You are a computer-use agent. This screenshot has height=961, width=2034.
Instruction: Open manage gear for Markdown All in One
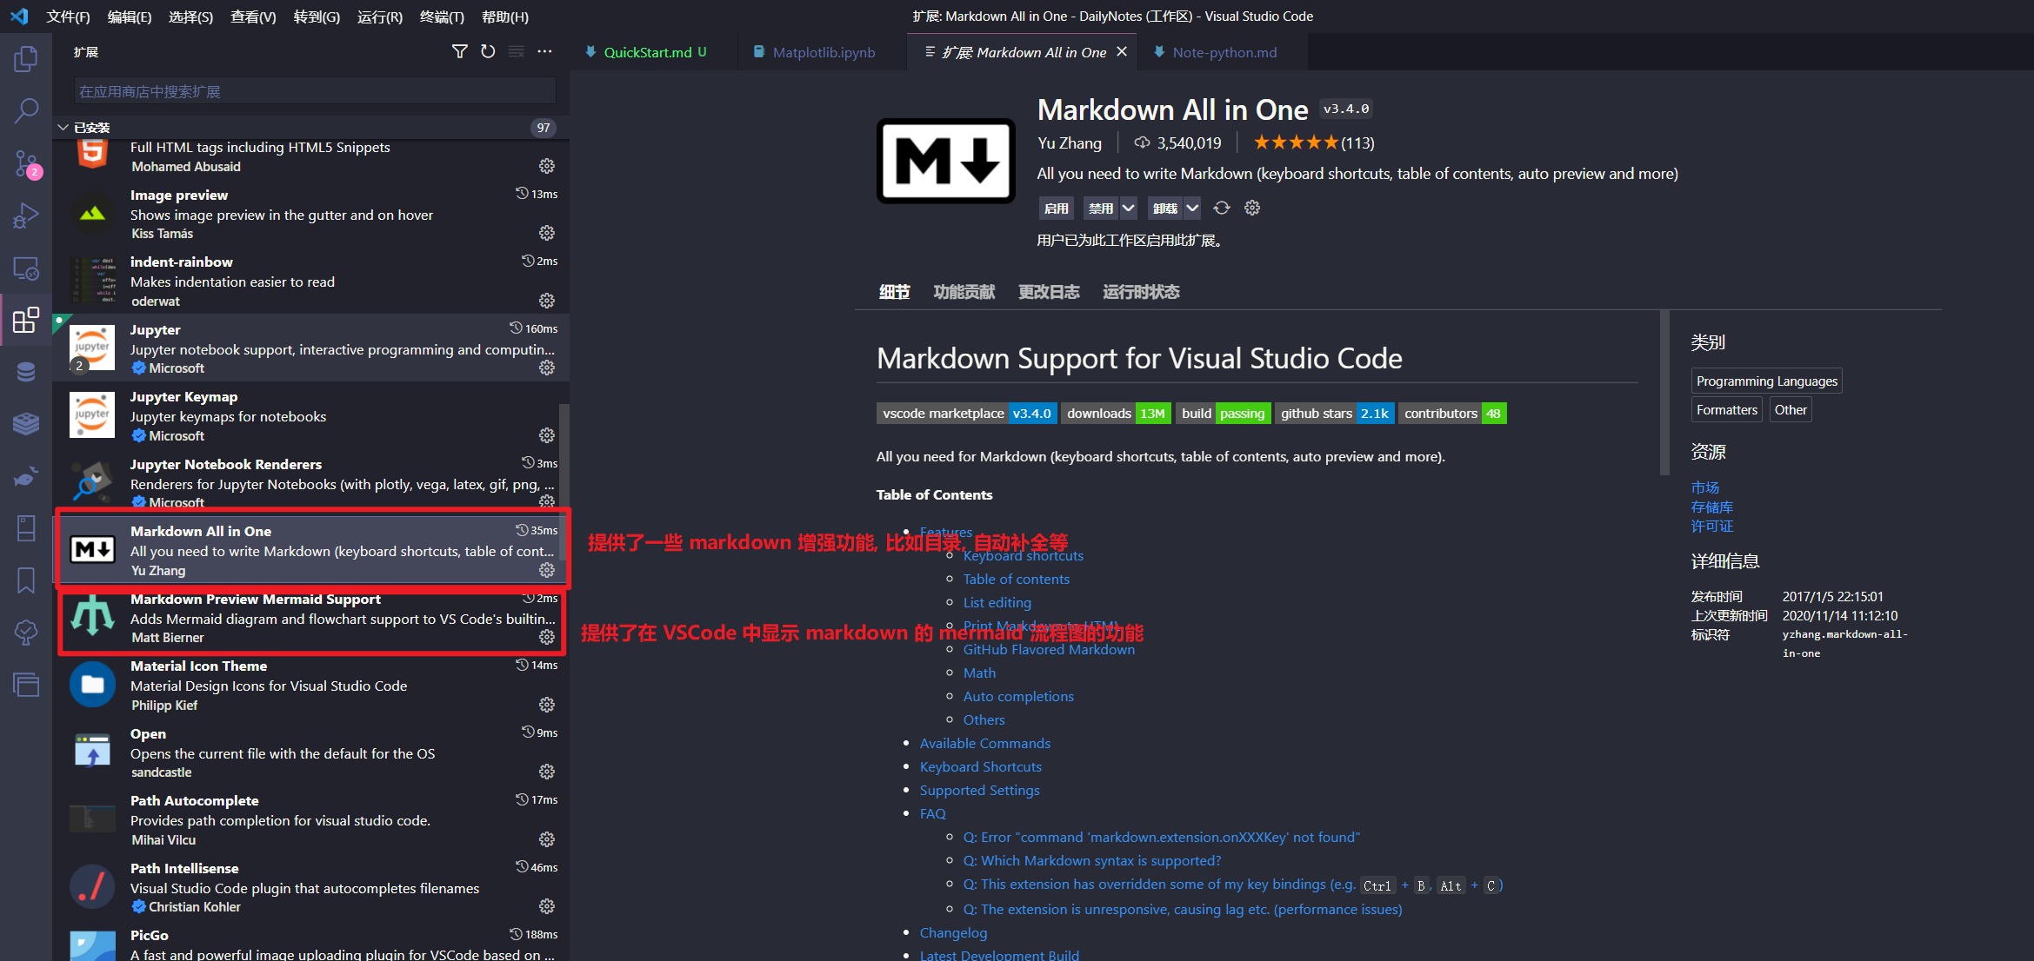coord(547,570)
